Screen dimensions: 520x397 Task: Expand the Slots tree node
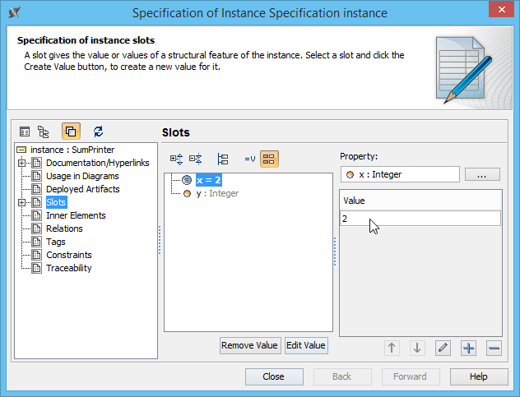point(21,202)
